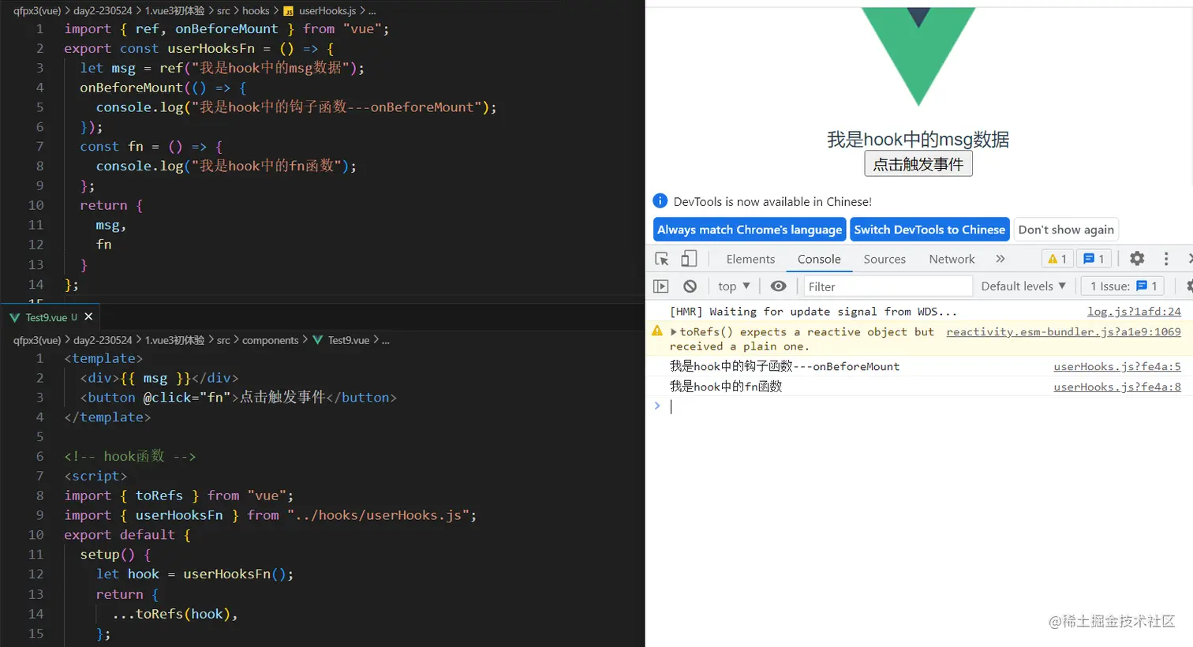Image resolution: width=1193 pixels, height=647 pixels.
Task: Show more DevTools panels with the chevron
Action: click(999, 259)
